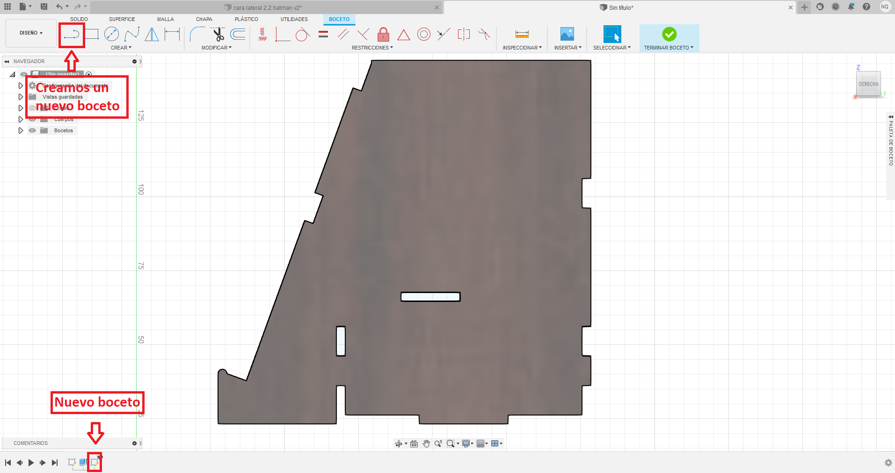
Task: Switch to the PLÁSTICO ribbon tab
Action: (x=247, y=19)
